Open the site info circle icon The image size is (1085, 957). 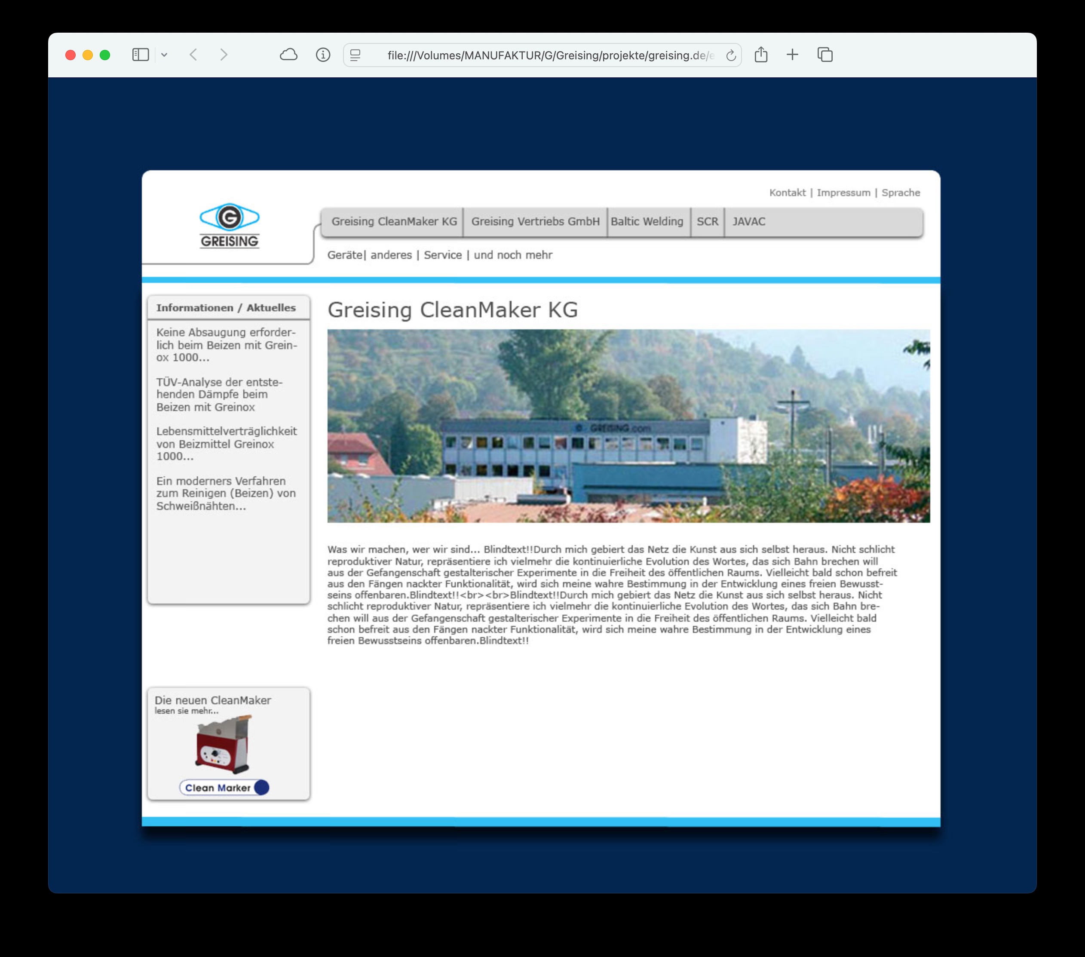point(323,55)
